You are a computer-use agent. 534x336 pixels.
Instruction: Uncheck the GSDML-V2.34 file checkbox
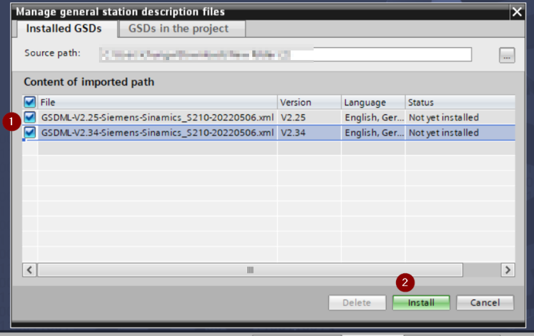pos(29,132)
